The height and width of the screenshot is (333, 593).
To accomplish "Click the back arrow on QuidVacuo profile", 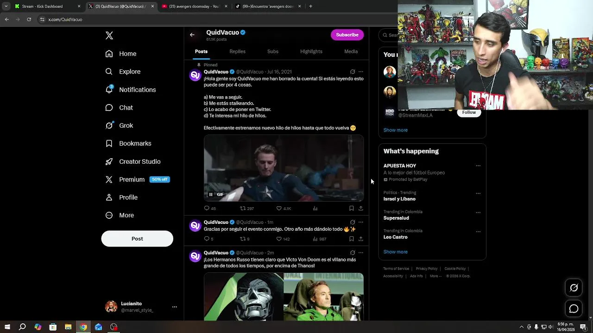I will [x=192, y=35].
